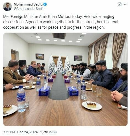The image size is (130, 136).
Task: Click the cake slice plate beside clasped hands
Action: [x=92, y=105]
